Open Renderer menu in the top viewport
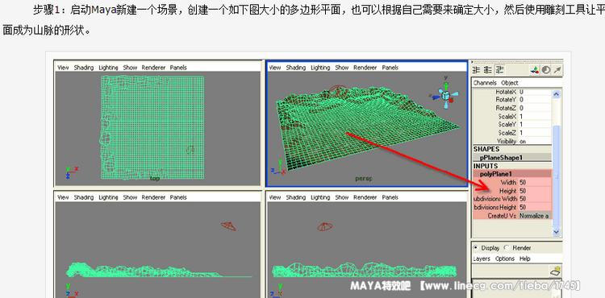The height and width of the screenshot is (298, 605). [x=153, y=68]
